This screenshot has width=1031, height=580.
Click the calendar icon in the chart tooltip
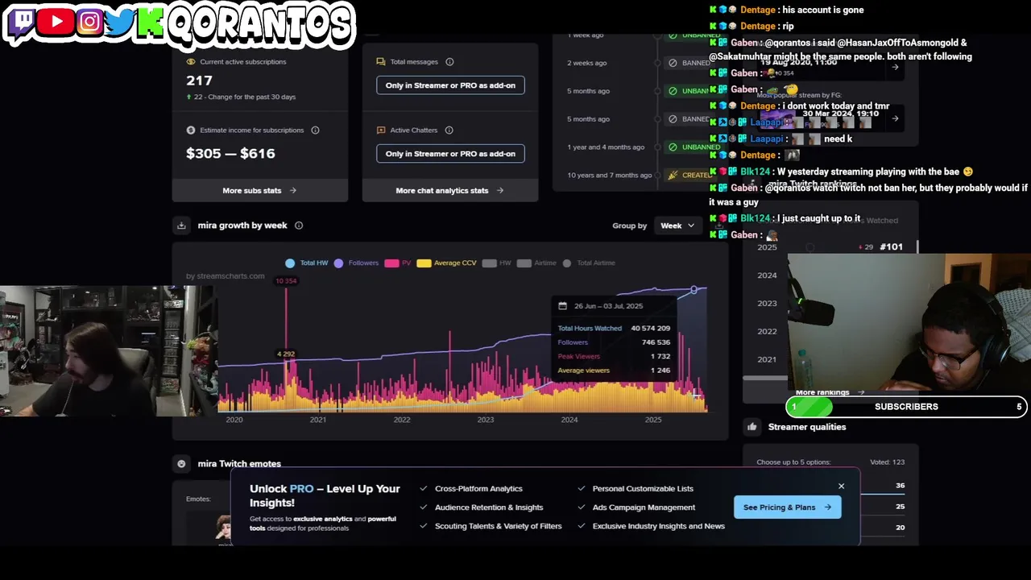coord(563,306)
